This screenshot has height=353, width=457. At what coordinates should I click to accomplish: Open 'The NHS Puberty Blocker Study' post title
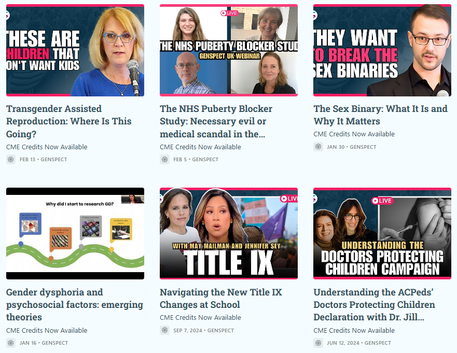[216, 121]
